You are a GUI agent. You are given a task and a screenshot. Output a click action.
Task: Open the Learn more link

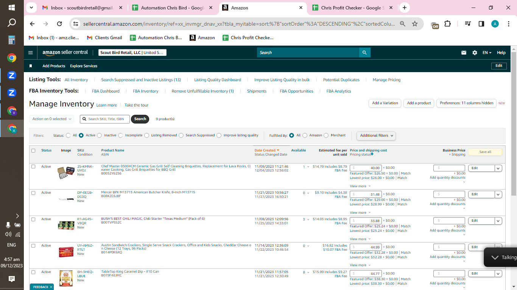pyautogui.click(x=106, y=105)
